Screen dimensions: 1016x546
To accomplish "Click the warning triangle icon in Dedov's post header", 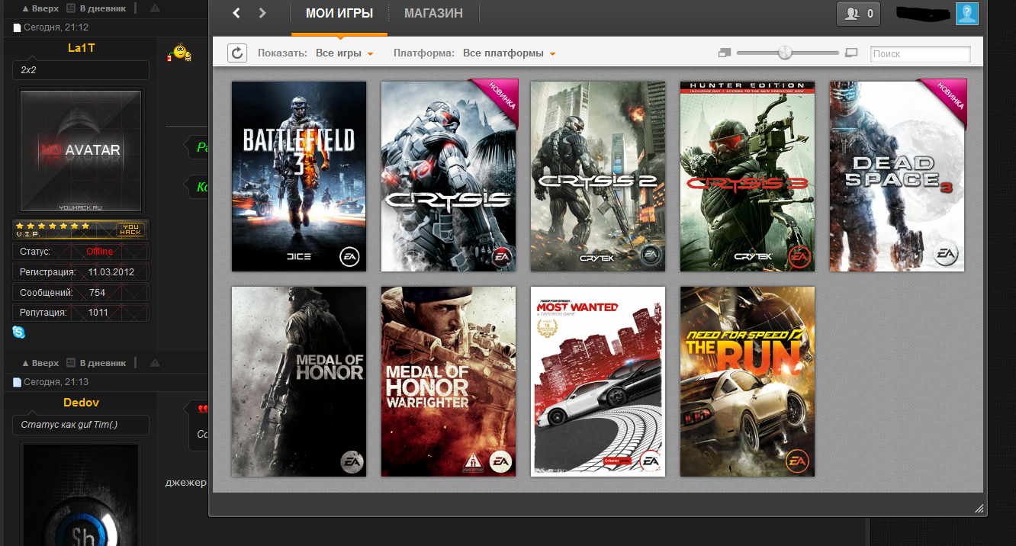I will (x=155, y=363).
